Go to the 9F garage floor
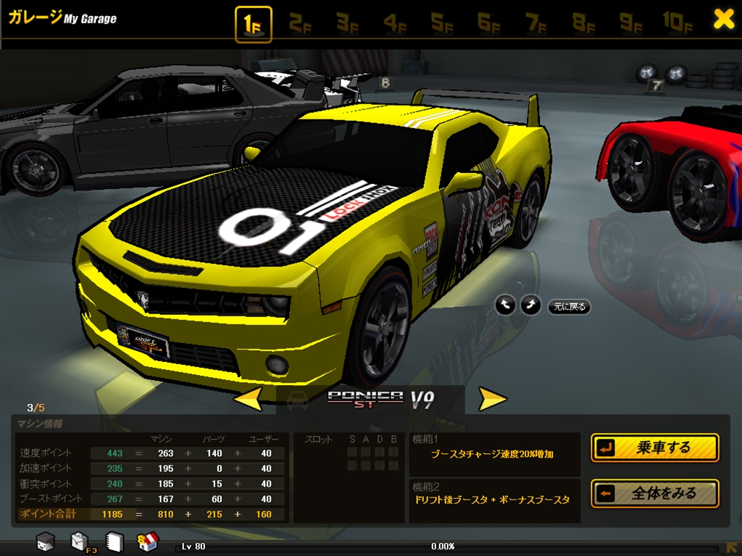The image size is (742, 556). pyautogui.click(x=631, y=23)
